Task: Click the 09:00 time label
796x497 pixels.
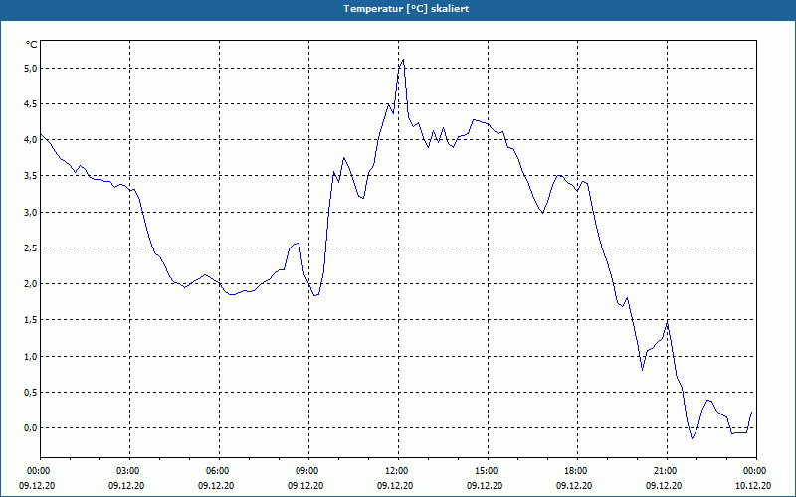Action: click(x=308, y=471)
